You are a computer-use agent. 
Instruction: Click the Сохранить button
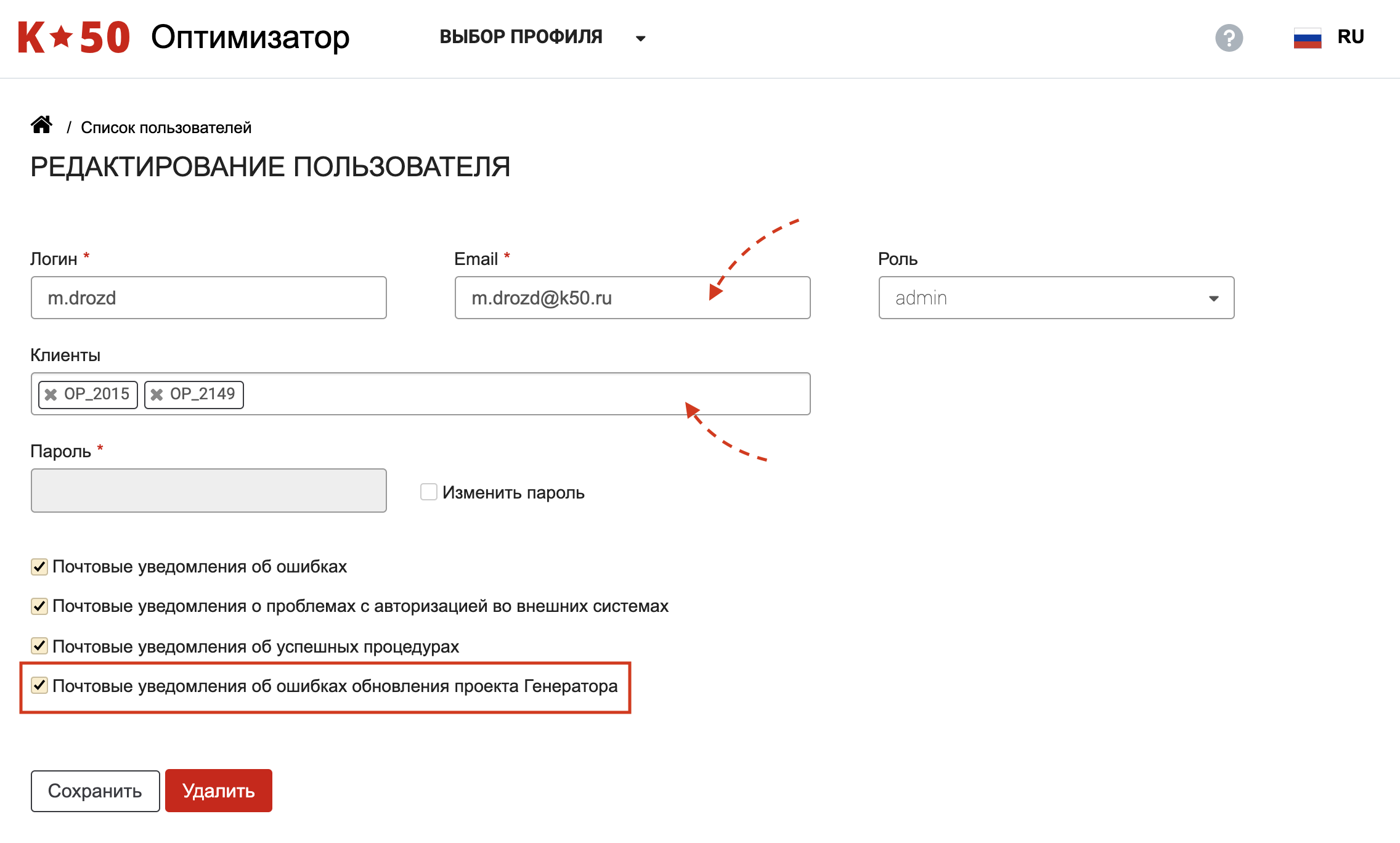tap(96, 791)
